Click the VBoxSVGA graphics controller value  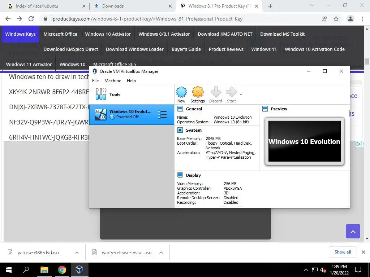tap(233, 188)
